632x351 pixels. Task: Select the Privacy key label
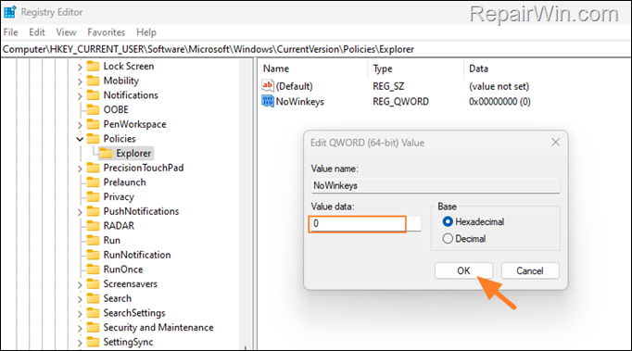(119, 196)
